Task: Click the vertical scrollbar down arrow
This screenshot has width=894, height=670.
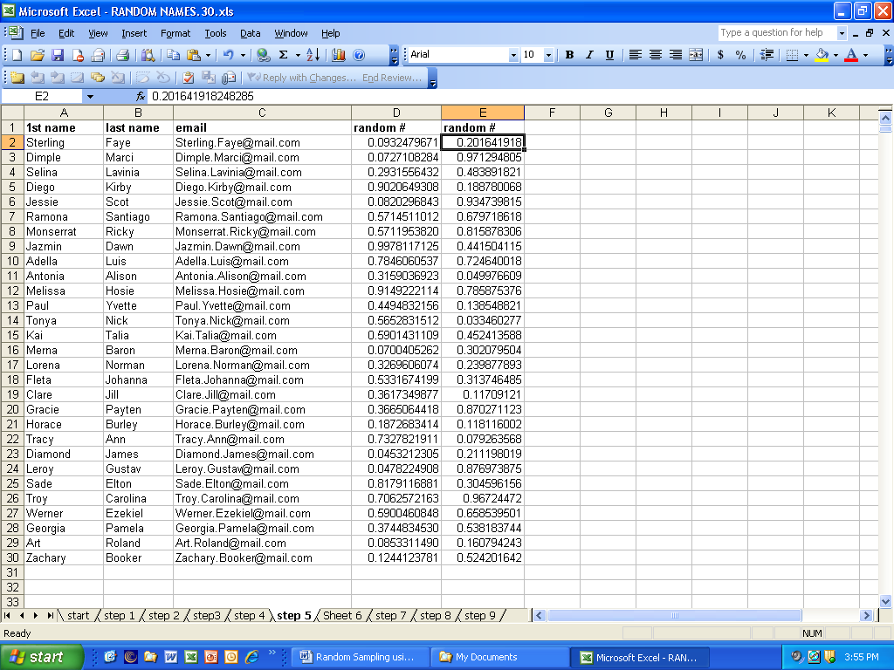Action: [x=885, y=601]
